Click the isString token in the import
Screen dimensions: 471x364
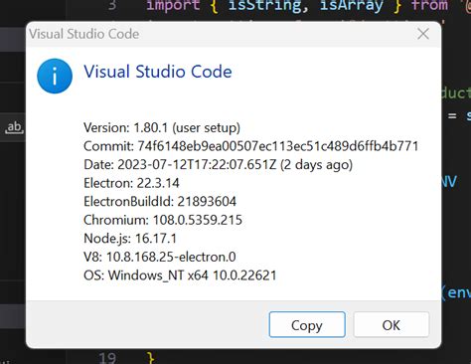266,5
